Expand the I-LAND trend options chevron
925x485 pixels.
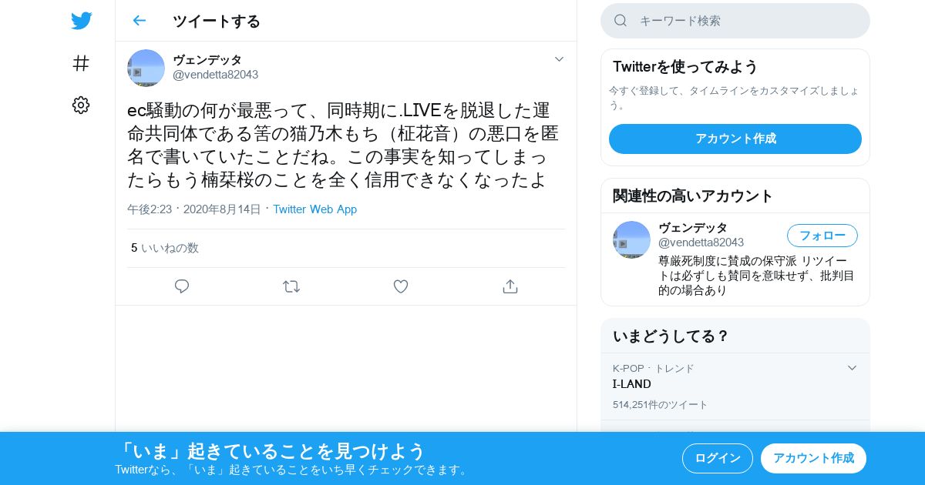(x=852, y=368)
